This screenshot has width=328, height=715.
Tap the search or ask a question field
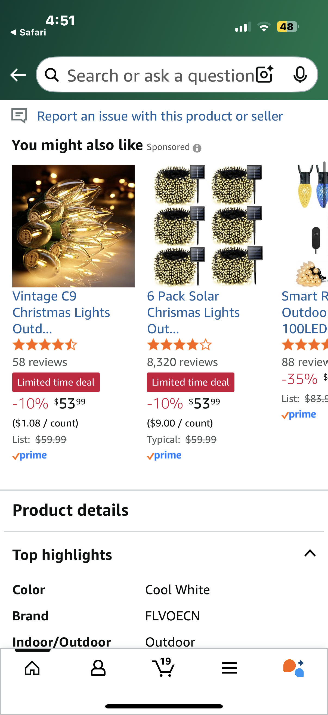[x=160, y=76]
